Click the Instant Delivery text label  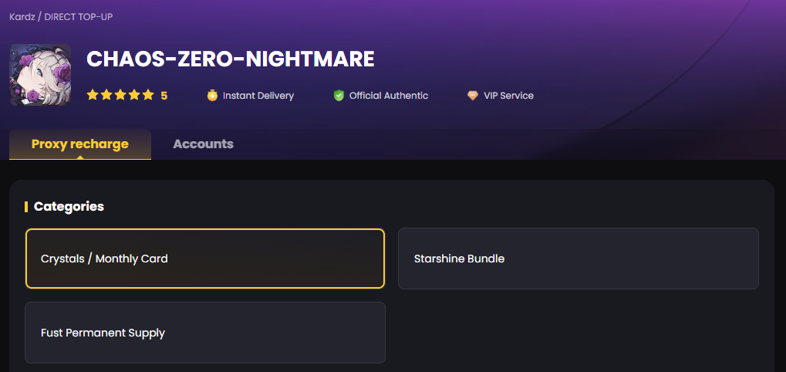pos(258,96)
